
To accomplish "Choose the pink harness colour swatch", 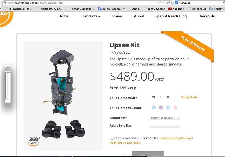I will tap(175, 107).
